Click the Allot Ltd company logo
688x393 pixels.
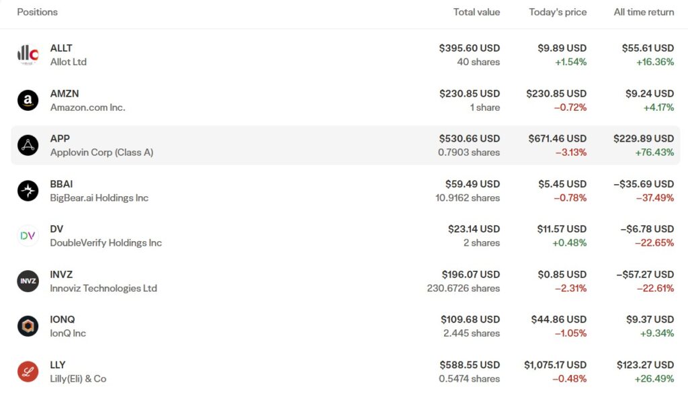[28, 54]
